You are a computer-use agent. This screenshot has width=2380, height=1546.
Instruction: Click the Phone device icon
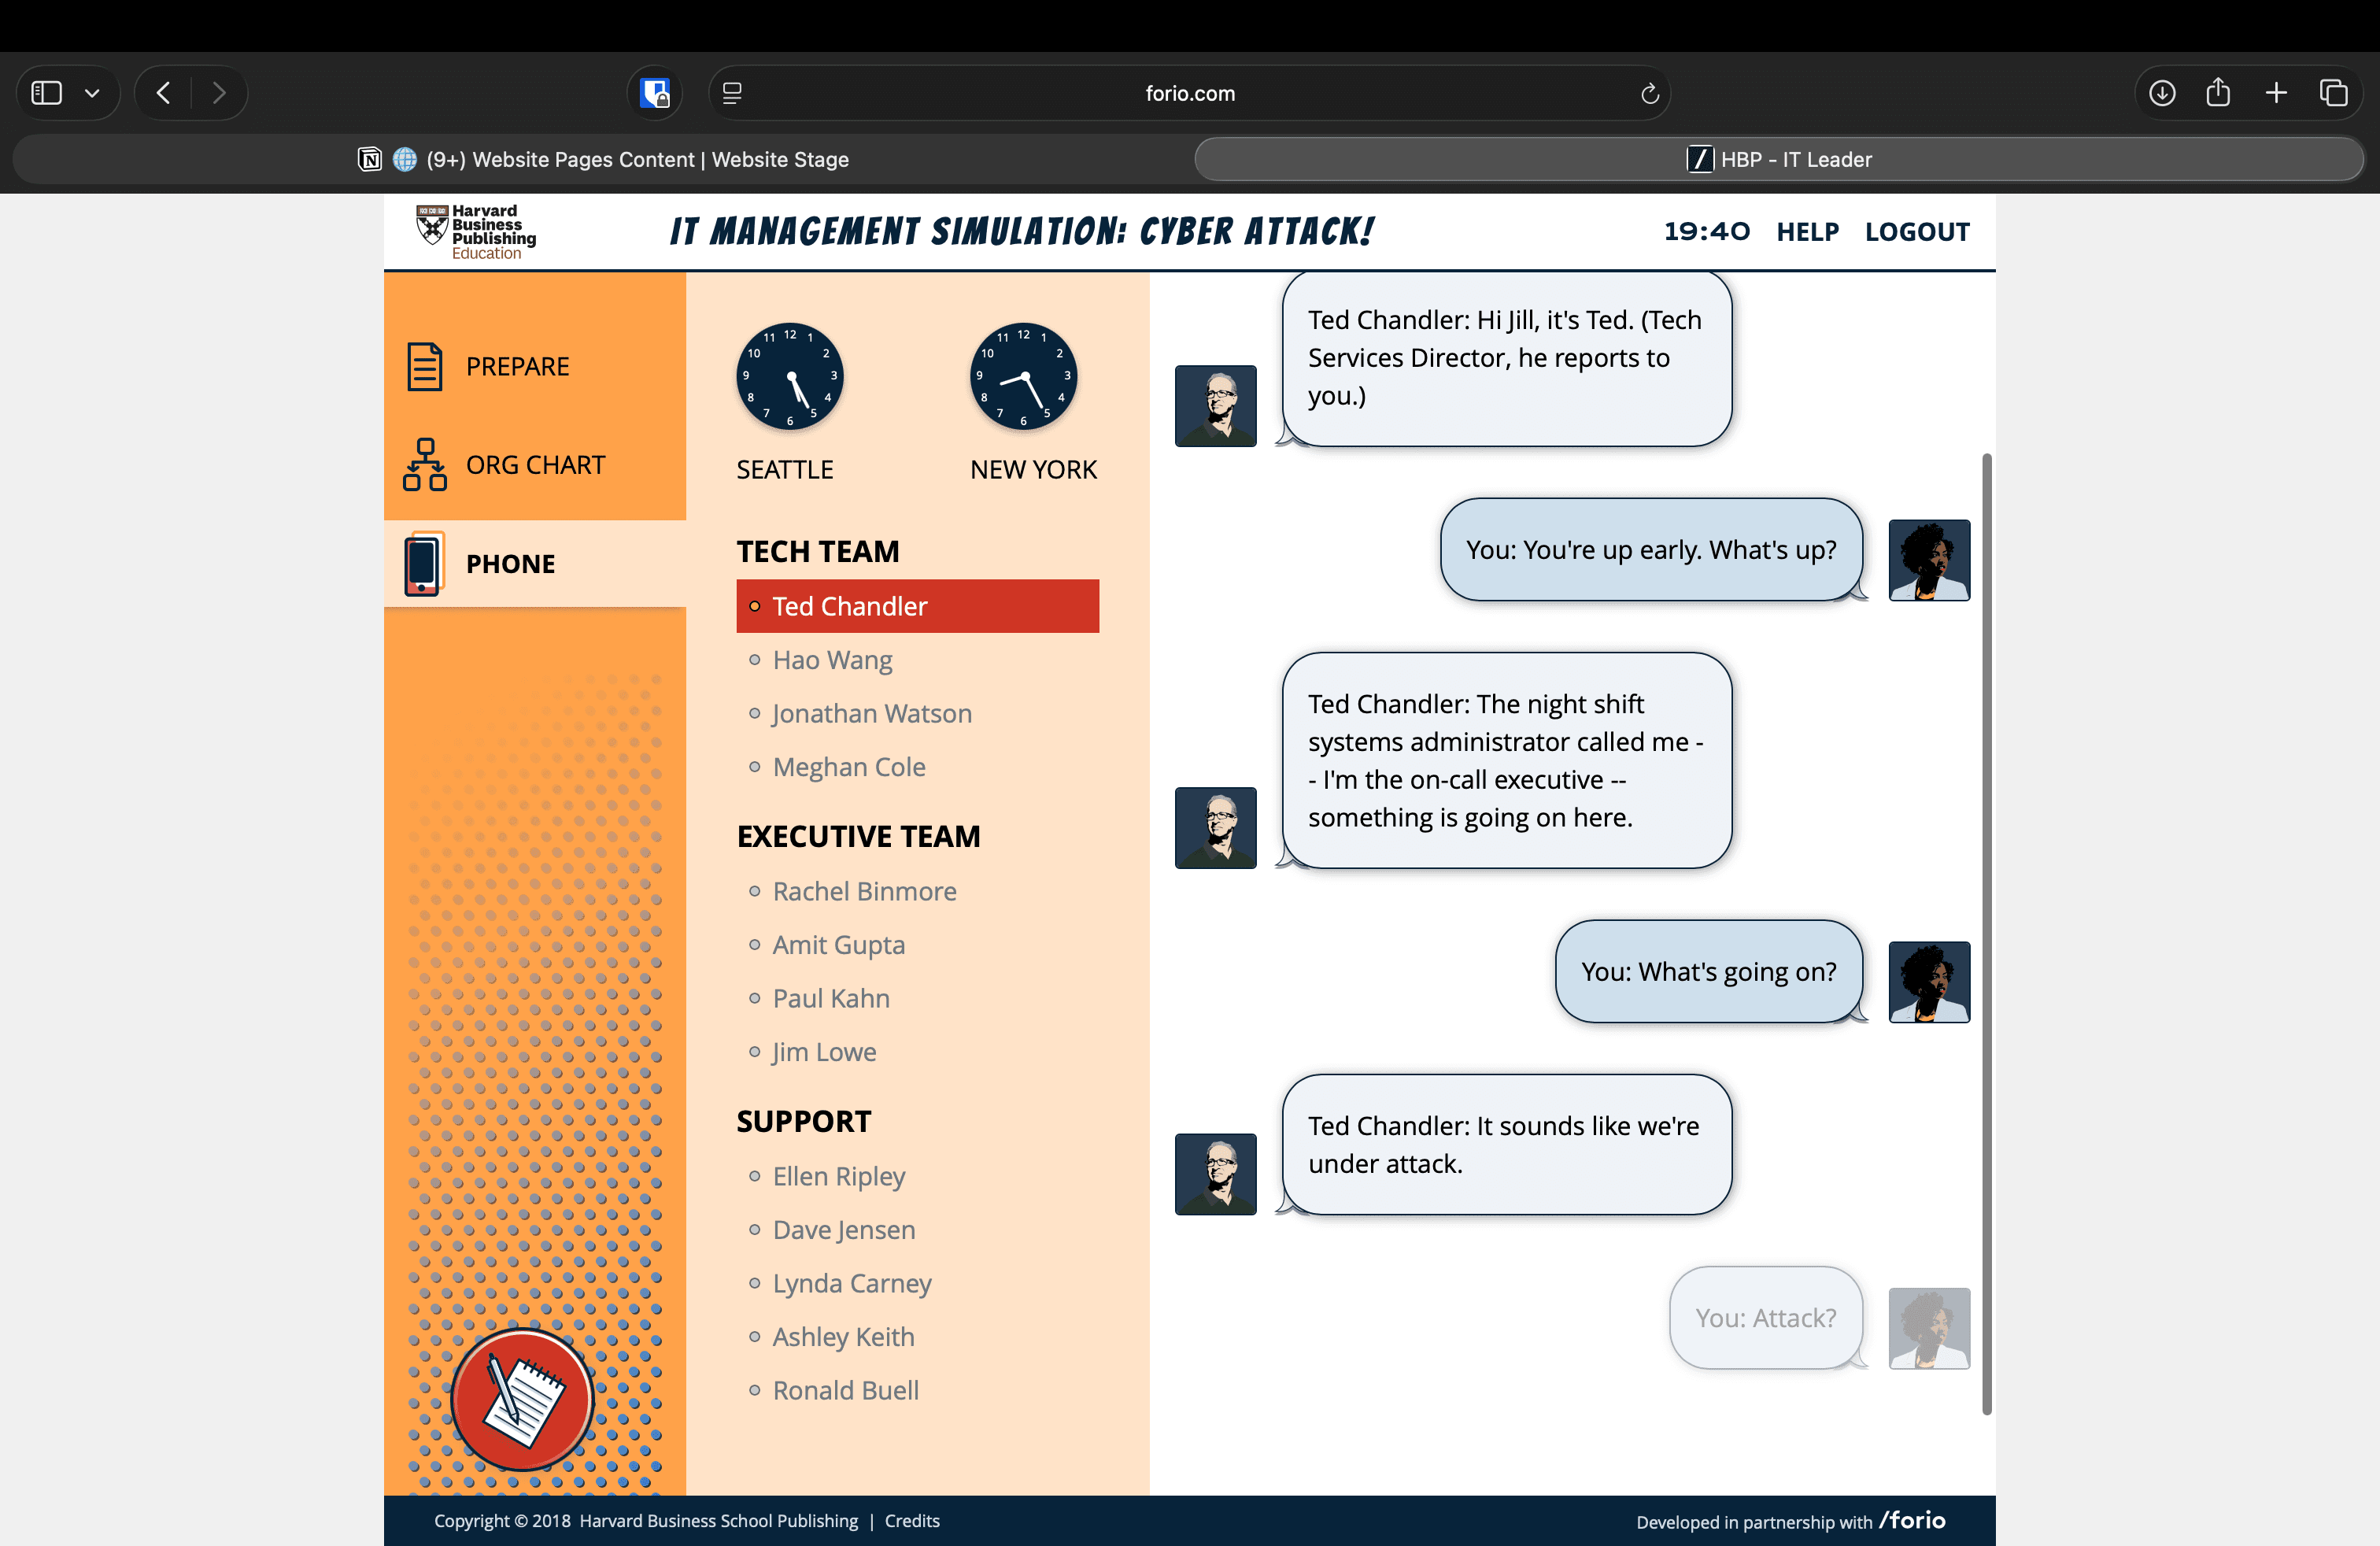tap(422, 564)
